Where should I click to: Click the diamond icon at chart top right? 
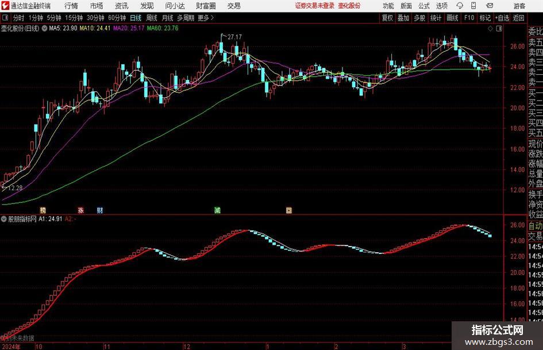tap(490, 29)
